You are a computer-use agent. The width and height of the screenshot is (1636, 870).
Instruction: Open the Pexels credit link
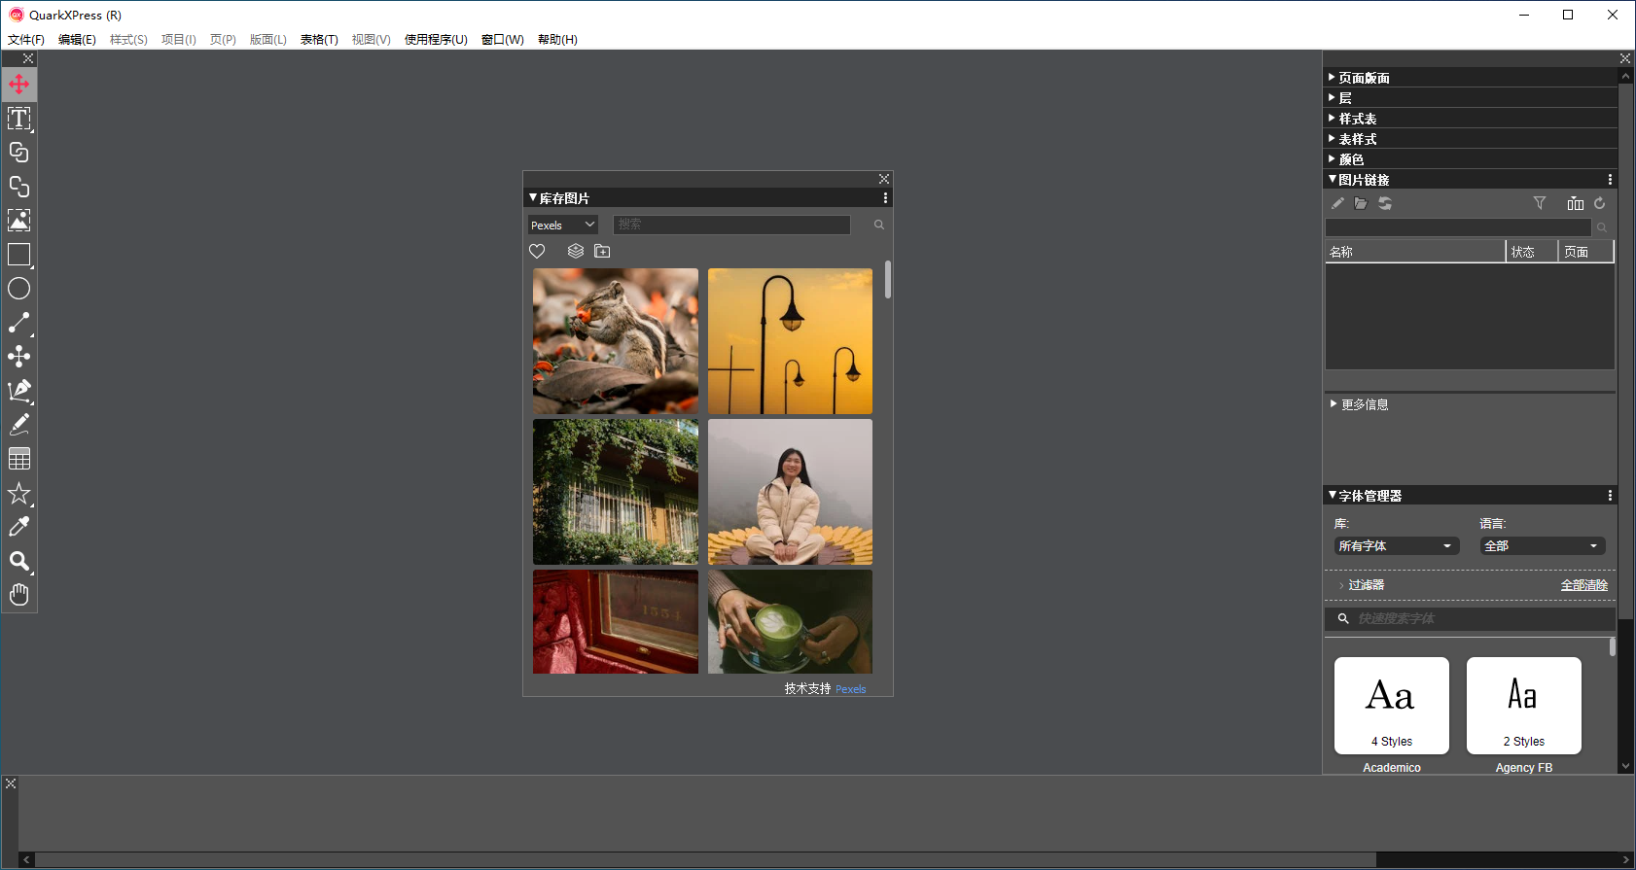(x=850, y=689)
